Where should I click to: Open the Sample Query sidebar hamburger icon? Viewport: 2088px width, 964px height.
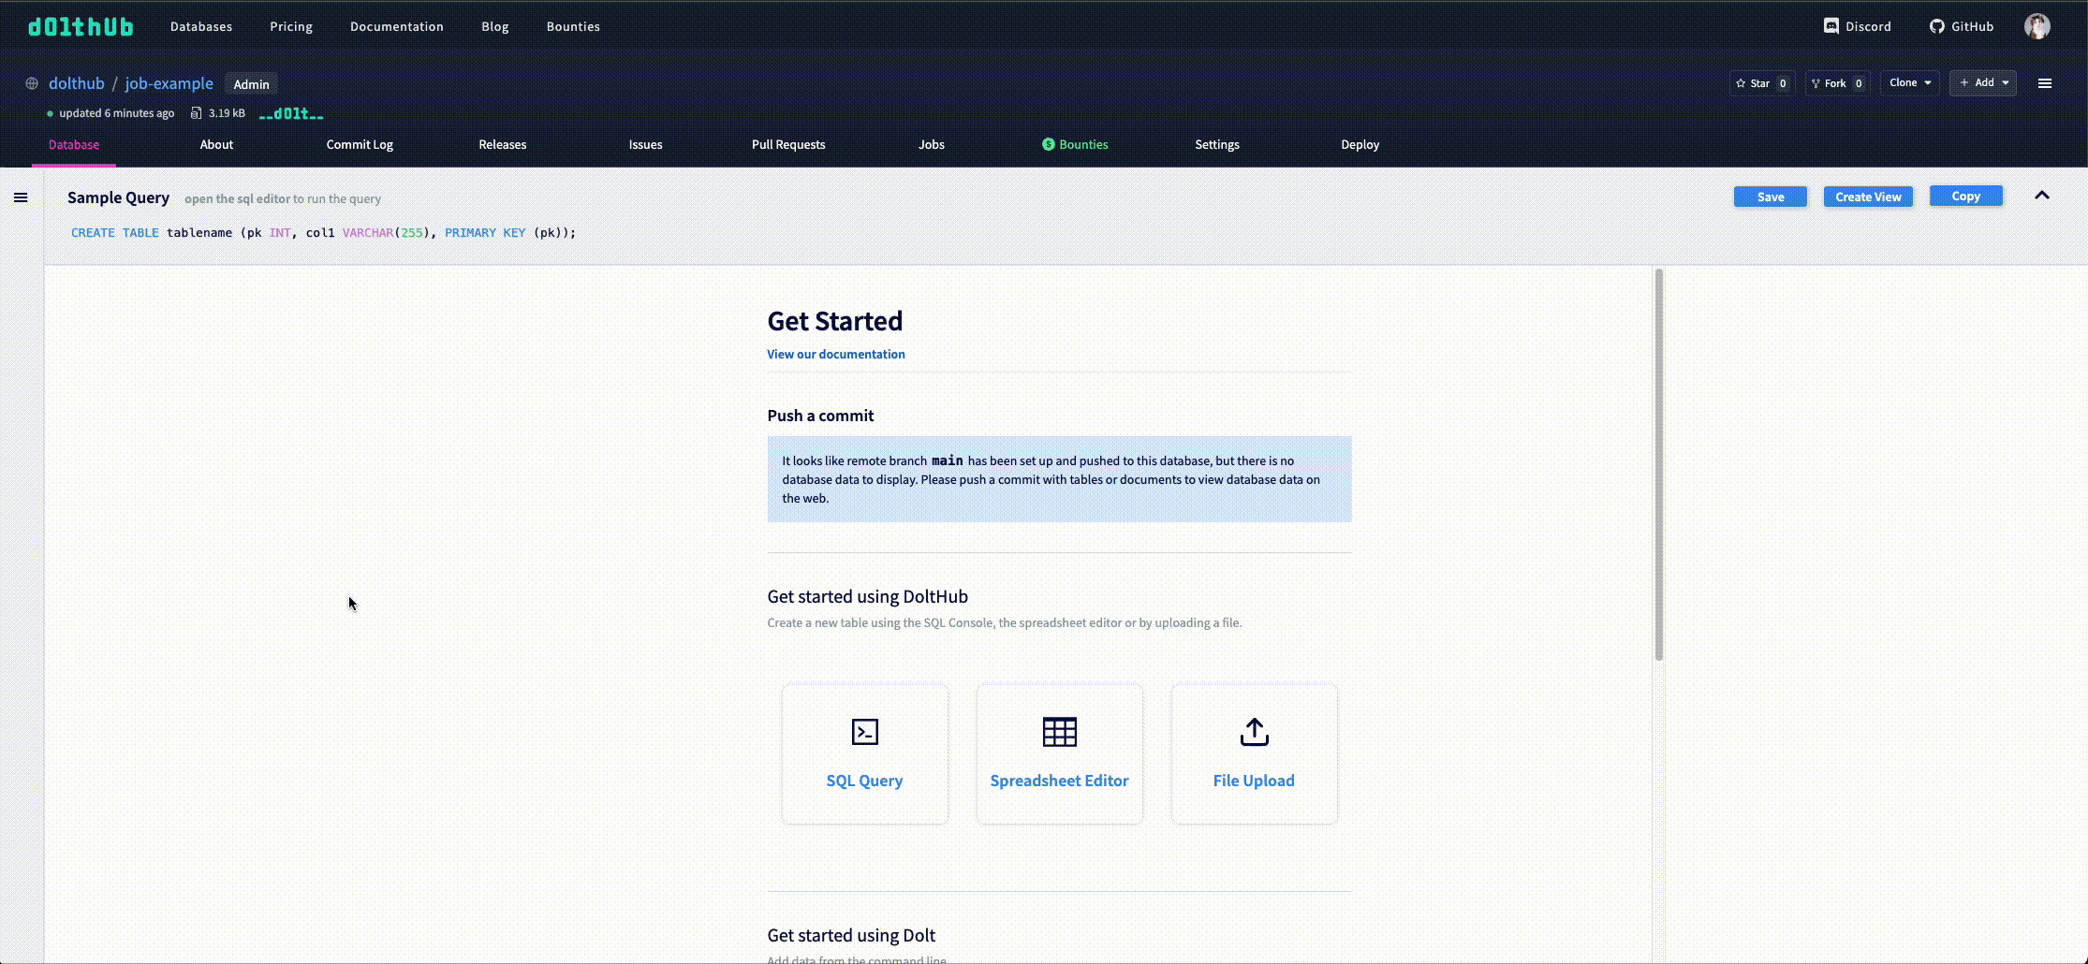21,197
